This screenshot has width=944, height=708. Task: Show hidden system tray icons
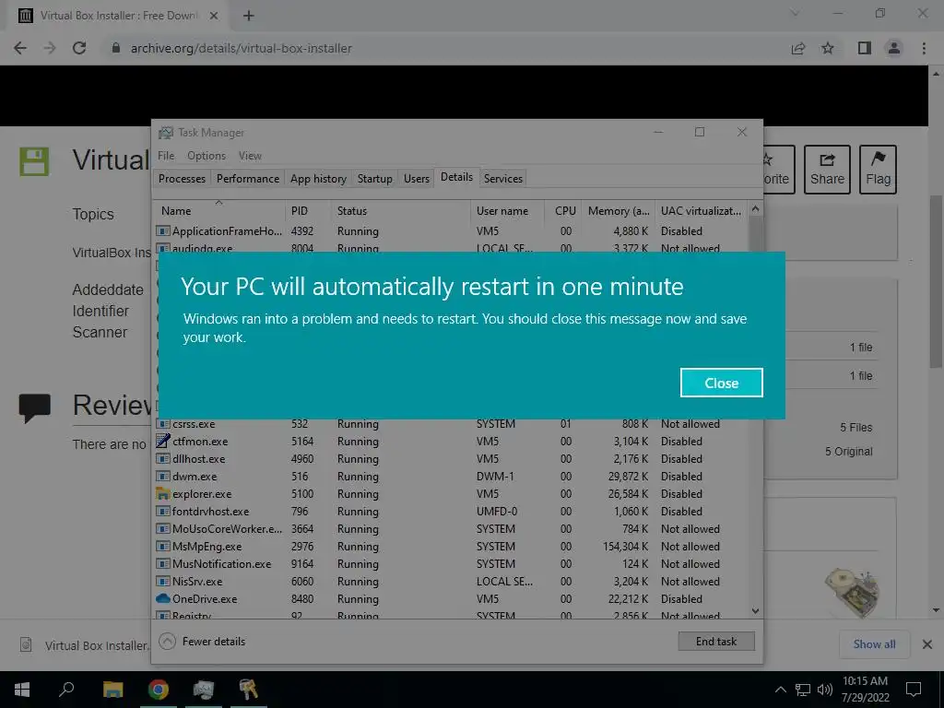tap(780, 690)
